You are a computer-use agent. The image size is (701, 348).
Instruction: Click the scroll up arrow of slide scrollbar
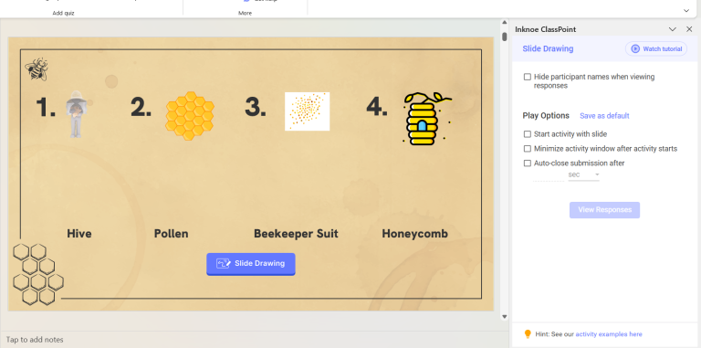pyautogui.click(x=504, y=22)
